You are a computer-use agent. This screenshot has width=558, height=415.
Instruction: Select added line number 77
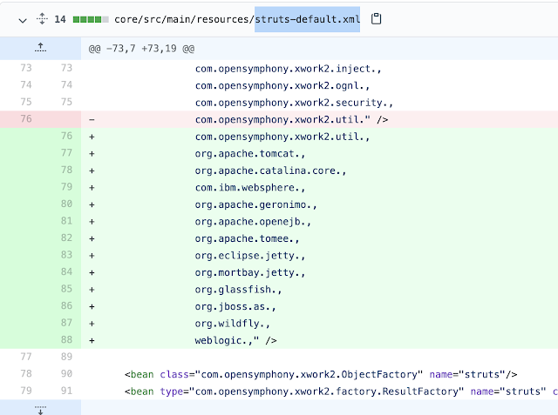coord(66,153)
